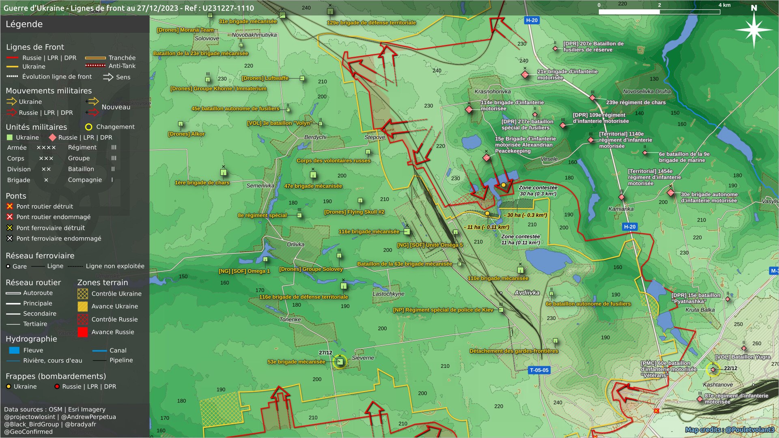Image resolution: width=779 pixels, height=438 pixels.
Task: Click the Russie movement arrow in legend
Action: coord(12,112)
